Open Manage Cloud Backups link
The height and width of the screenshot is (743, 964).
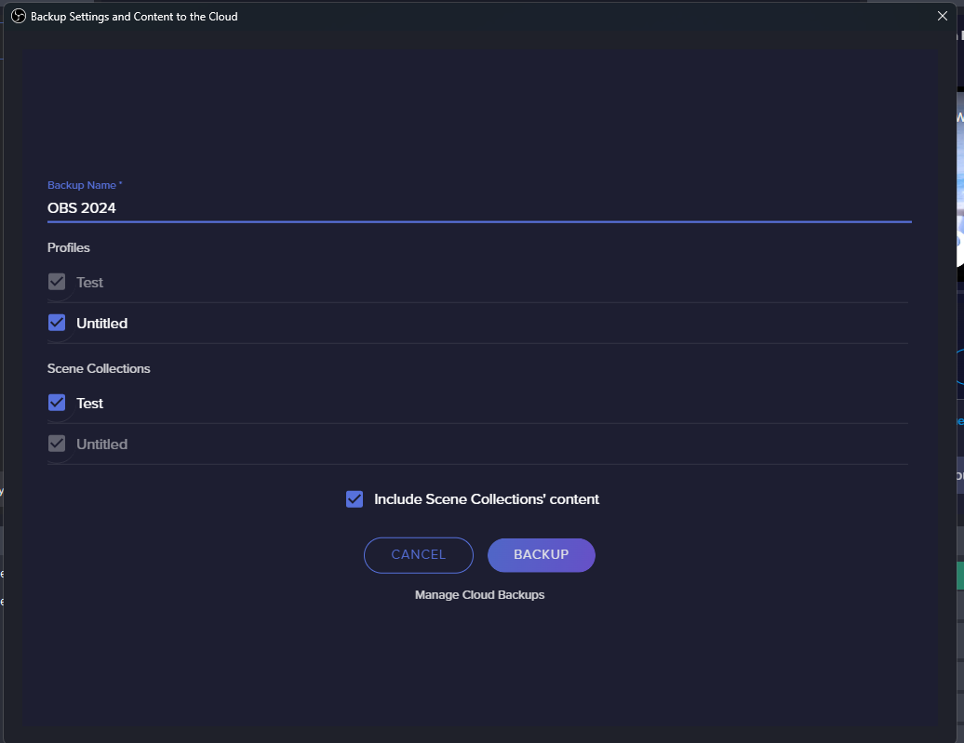click(x=479, y=595)
